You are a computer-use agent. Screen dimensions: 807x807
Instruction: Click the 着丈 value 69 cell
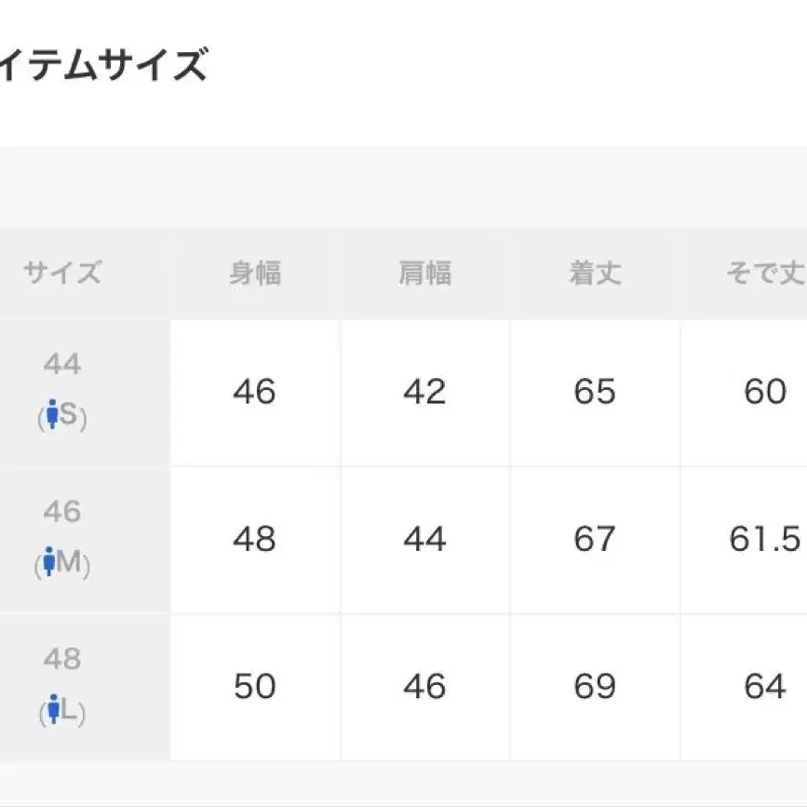point(595,687)
